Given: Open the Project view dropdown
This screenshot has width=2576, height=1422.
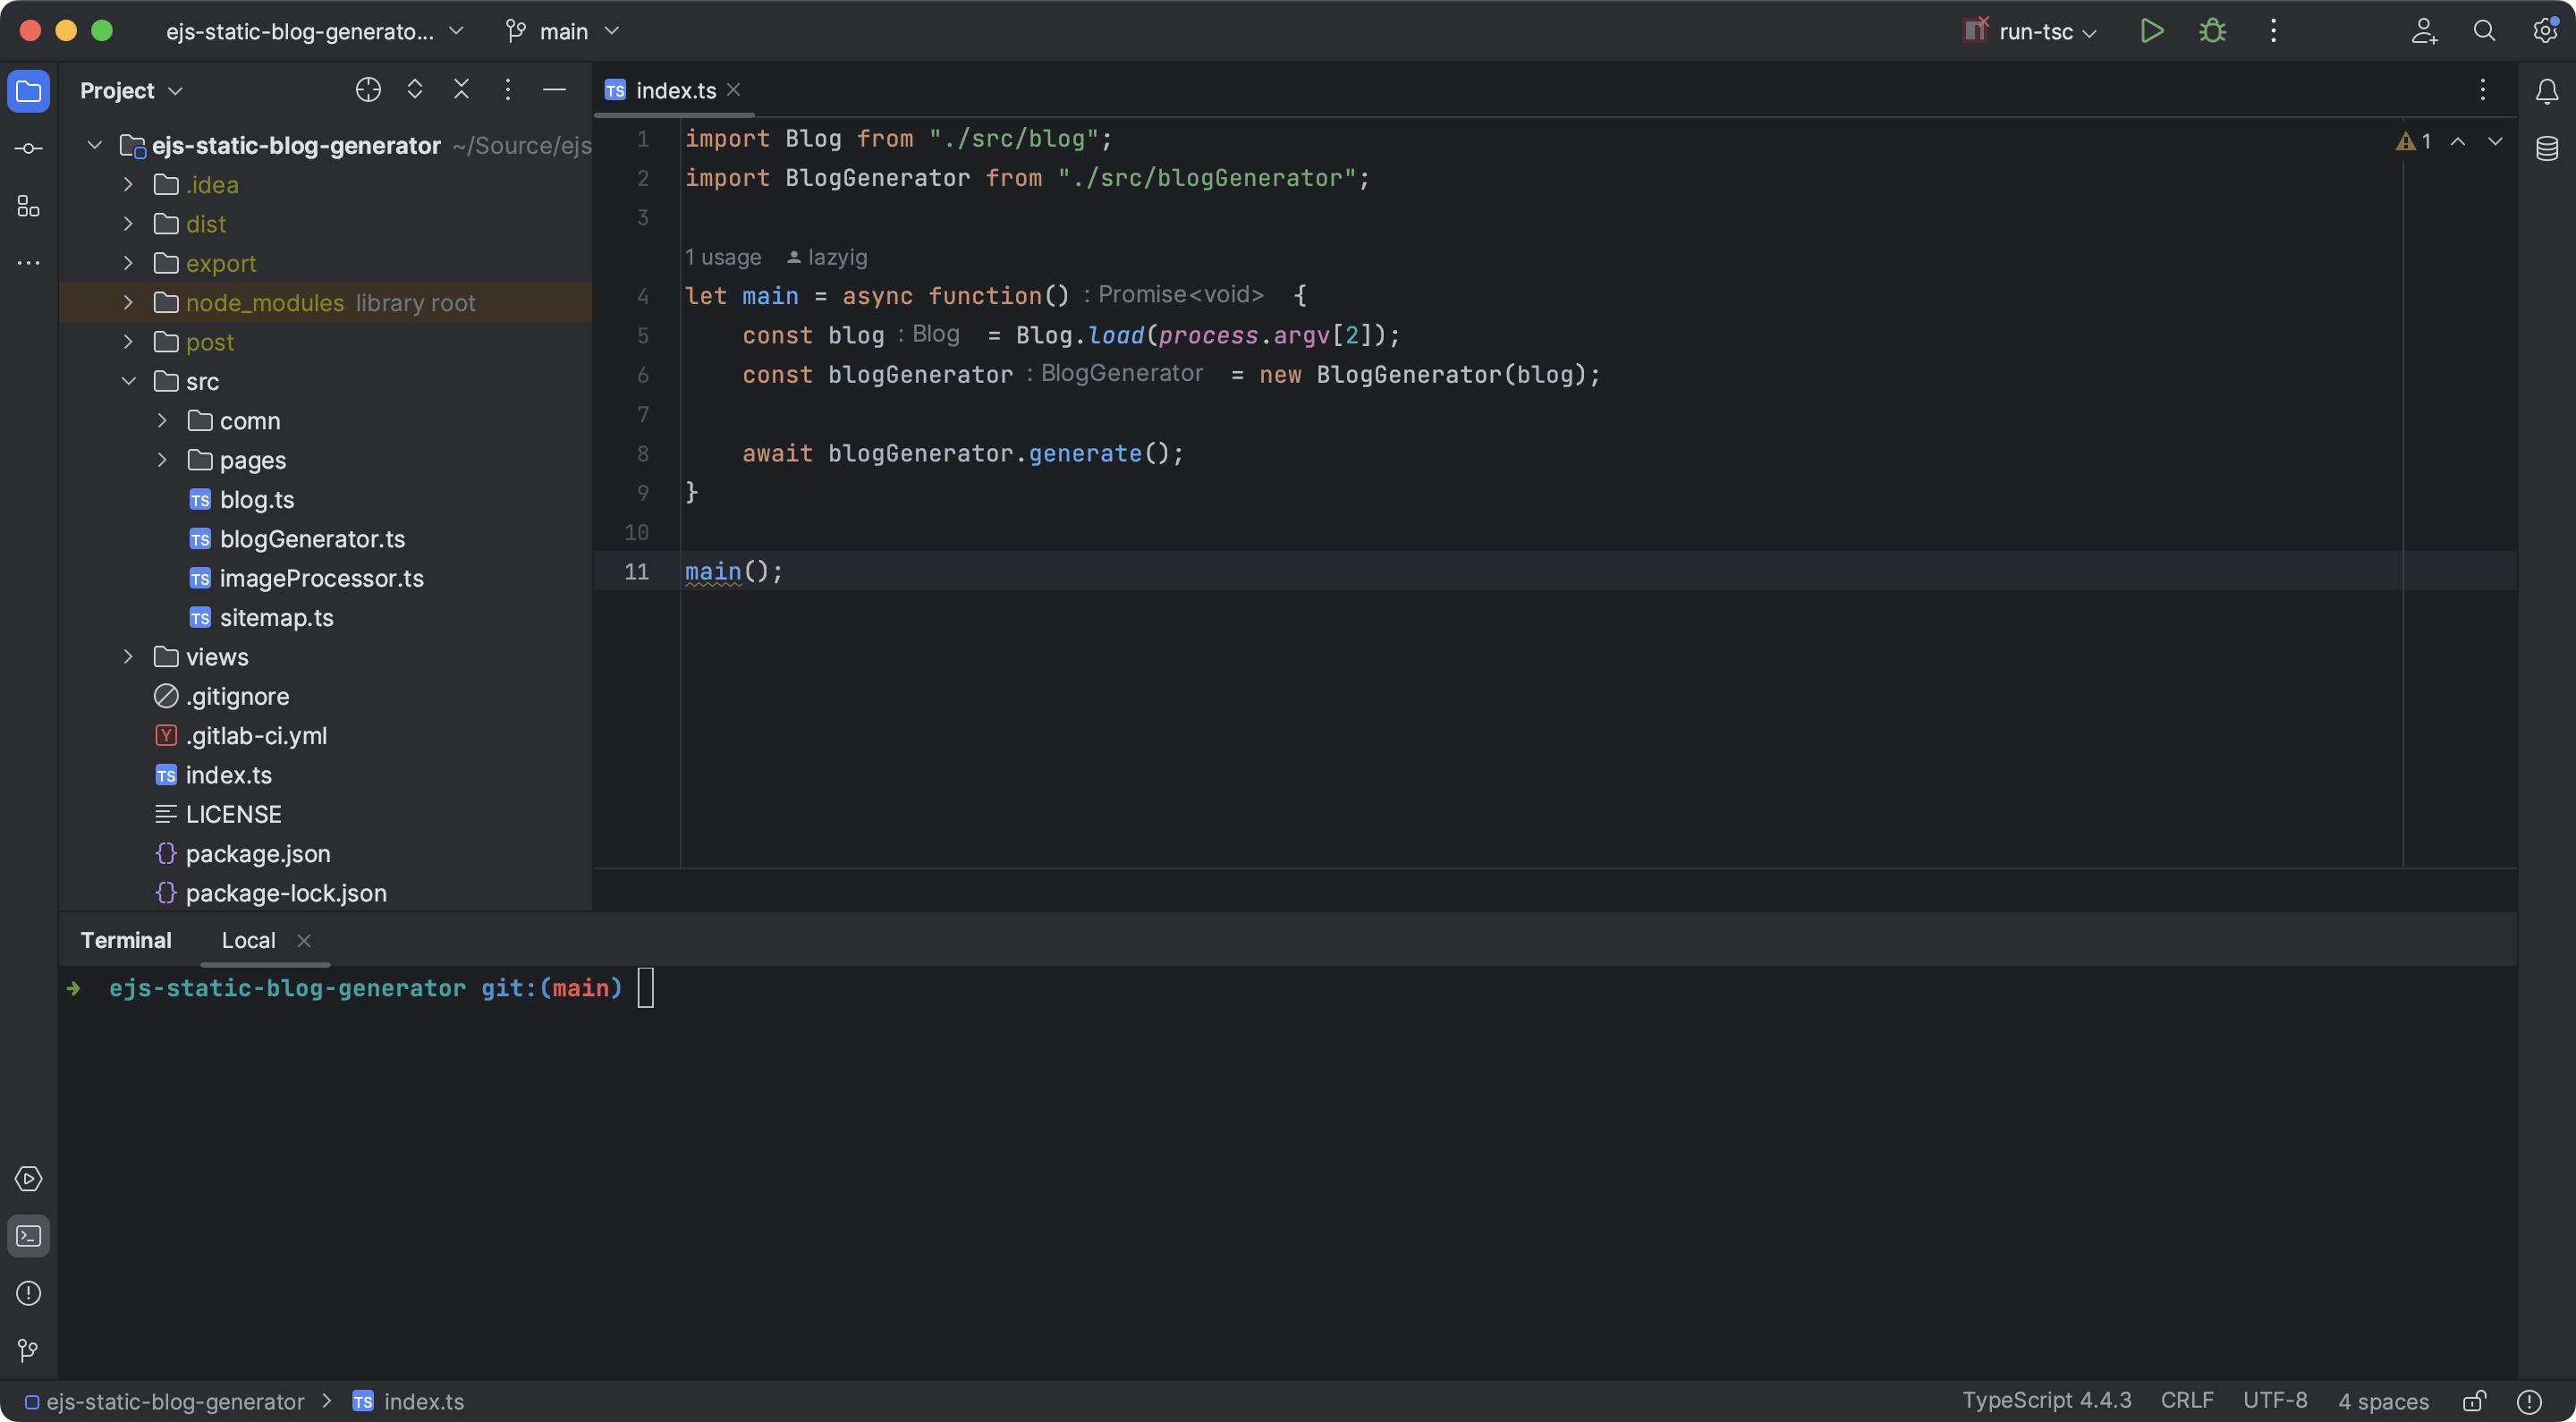Looking at the screenshot, I should click(131, 90).
